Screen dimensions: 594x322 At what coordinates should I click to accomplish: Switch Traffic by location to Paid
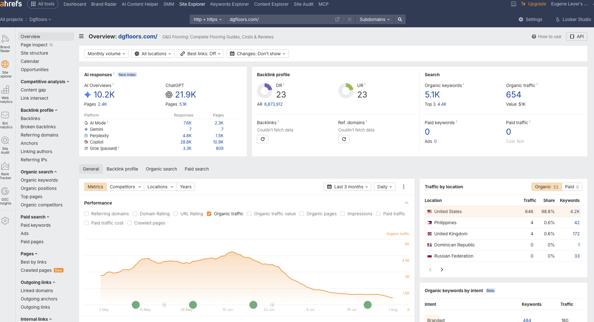tap(572, 187)
